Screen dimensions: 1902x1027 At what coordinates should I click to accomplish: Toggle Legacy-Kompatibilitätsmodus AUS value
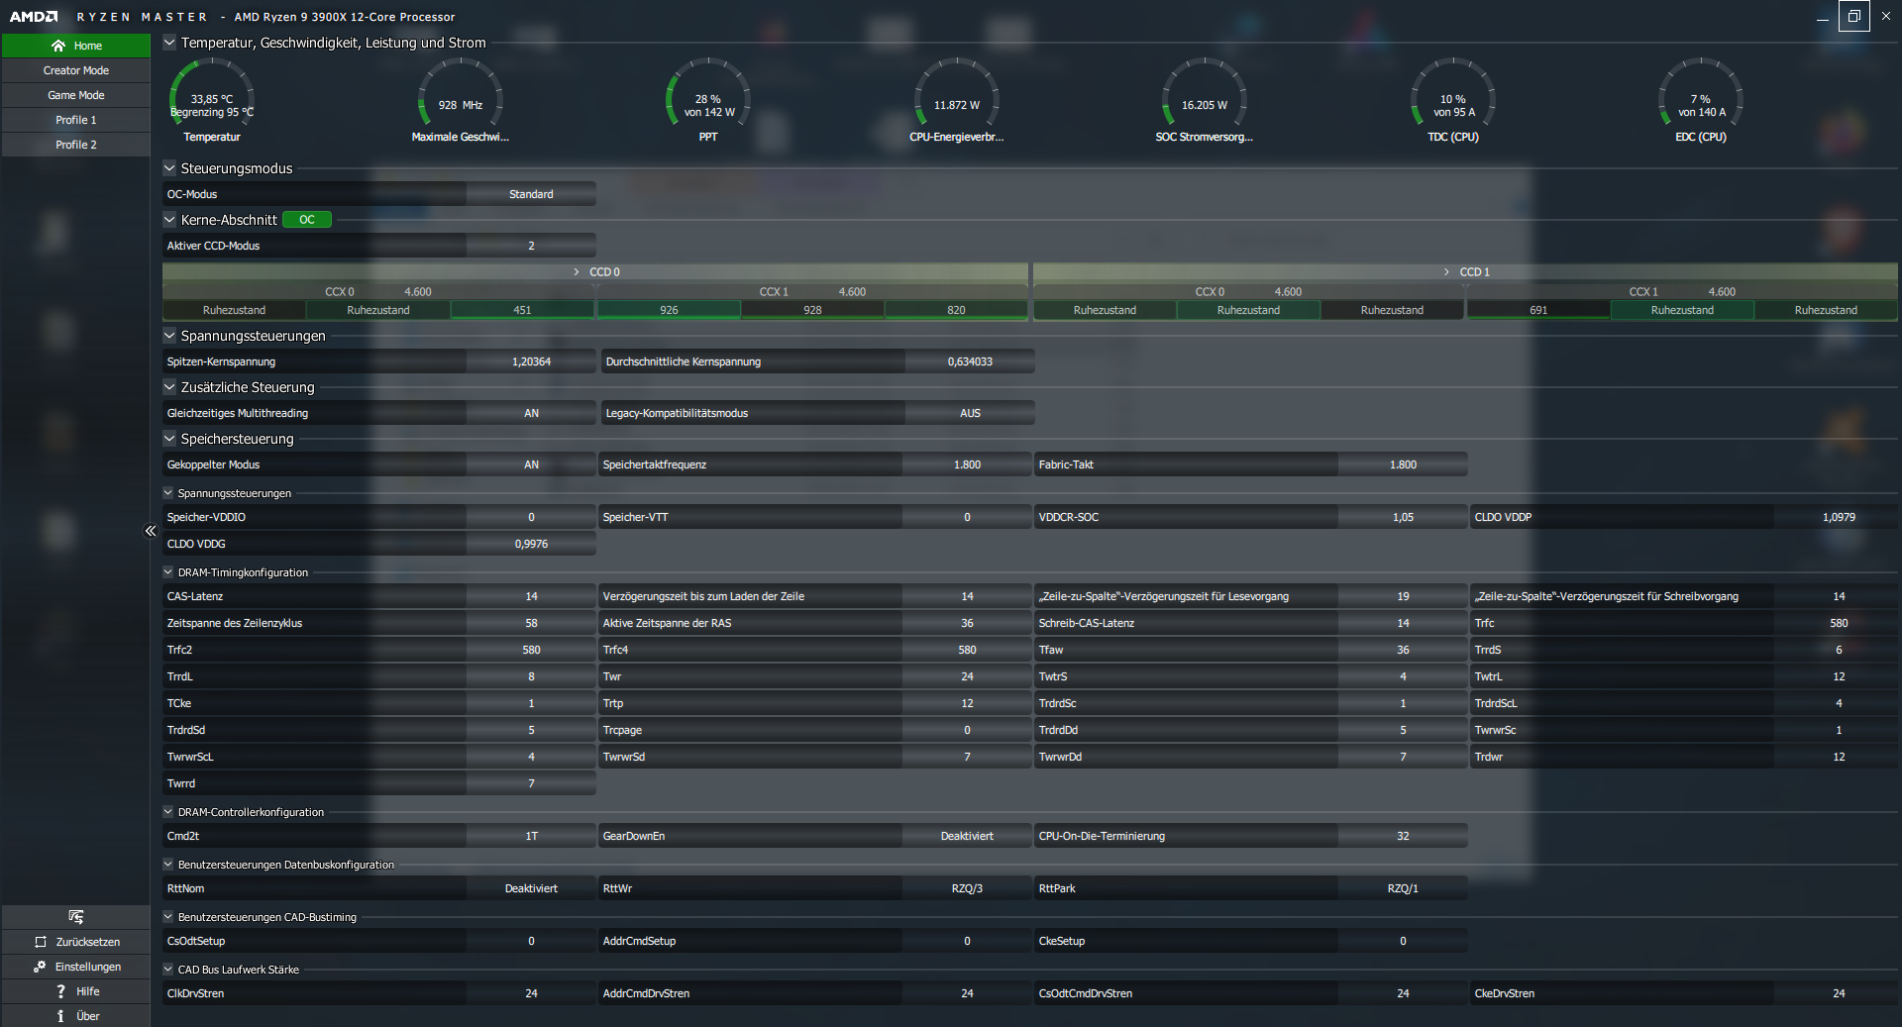(970, 413)
